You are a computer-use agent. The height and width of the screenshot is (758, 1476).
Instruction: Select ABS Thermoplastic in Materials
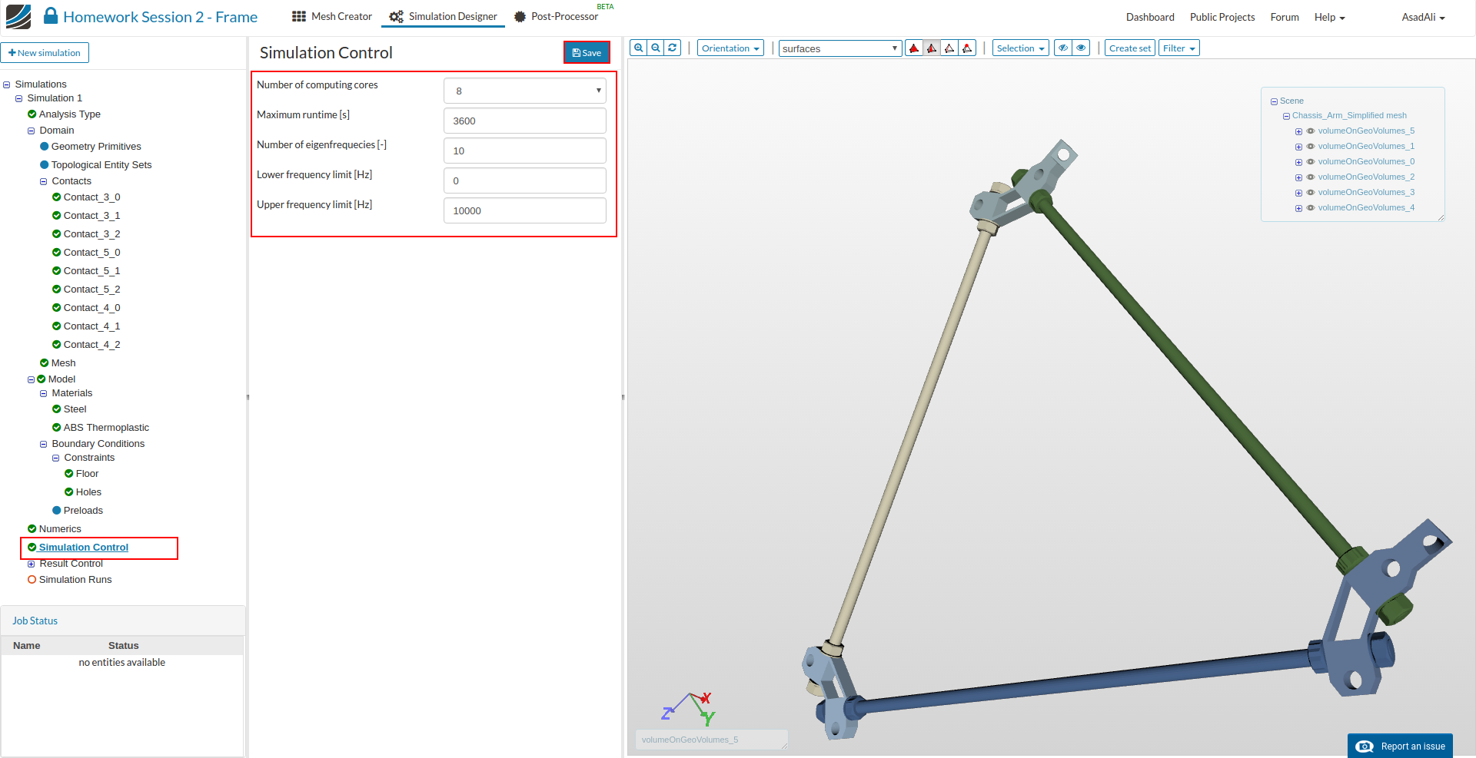coord(106,428)
